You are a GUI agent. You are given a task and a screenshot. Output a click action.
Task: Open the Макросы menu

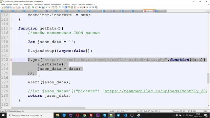66,5
